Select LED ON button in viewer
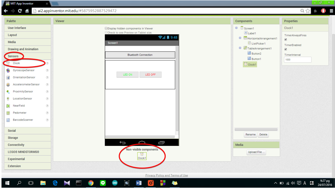335x188 pixels. (x=127, y=75)
